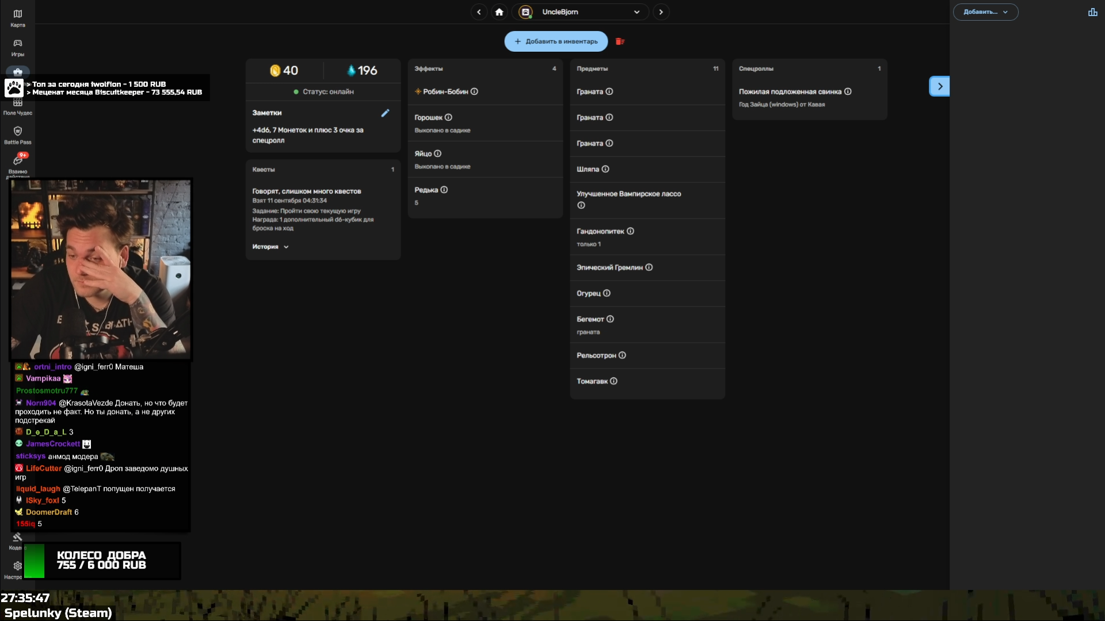Open the Добавить... dropdown menu
1105x621 pixels.
pos(985,12)
